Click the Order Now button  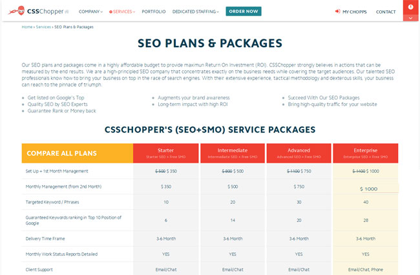point(244,11)
